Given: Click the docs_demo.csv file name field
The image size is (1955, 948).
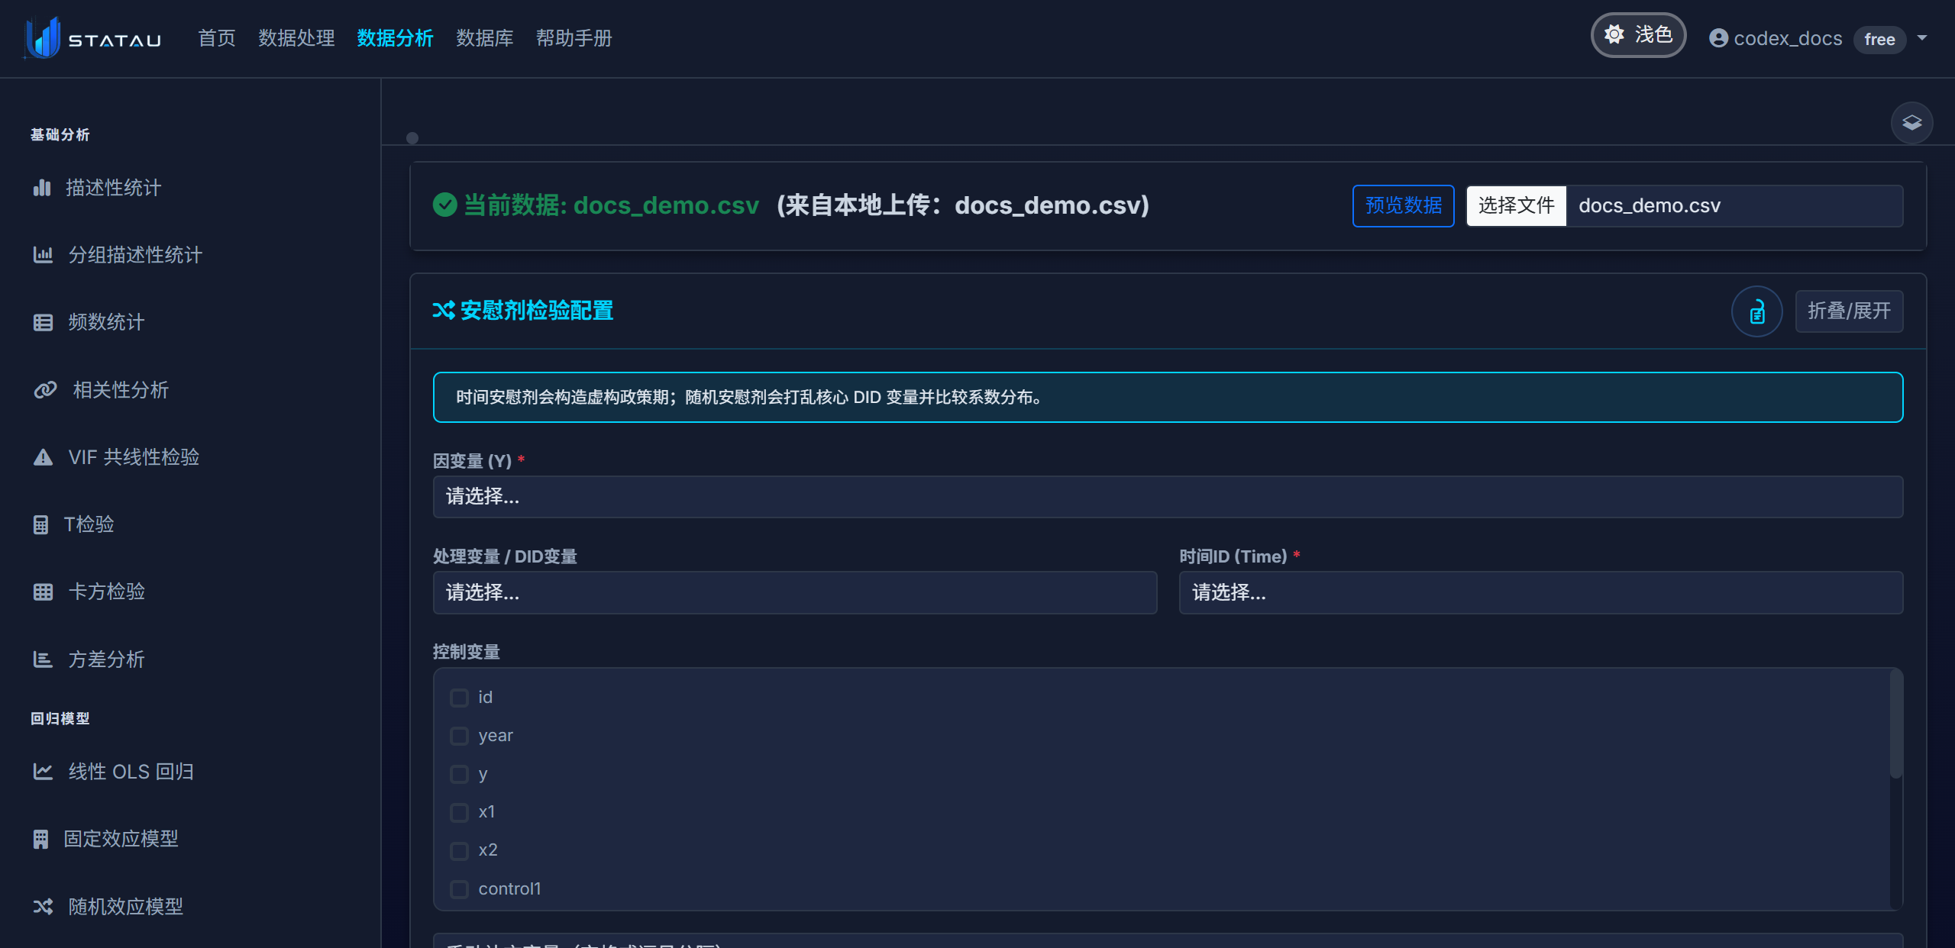Looking at the screenshot, I should [1734, 206].
